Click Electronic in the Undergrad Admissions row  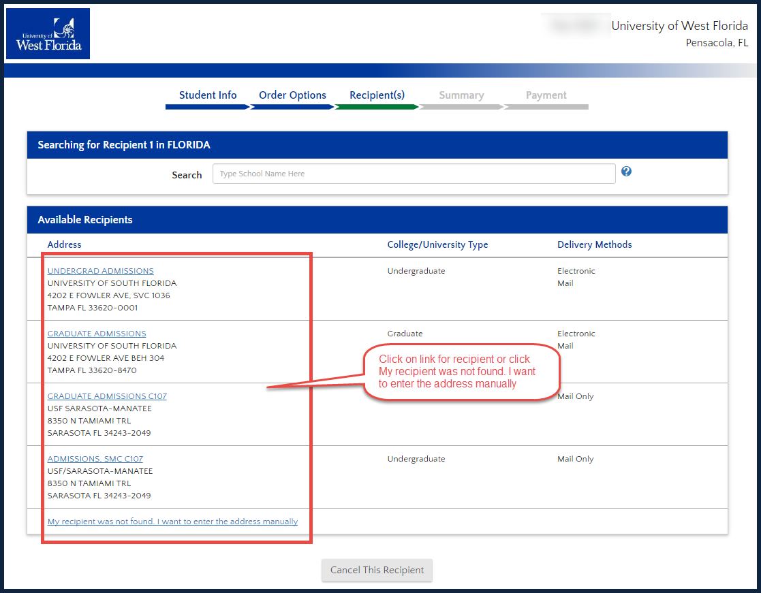tap(576, 271)
